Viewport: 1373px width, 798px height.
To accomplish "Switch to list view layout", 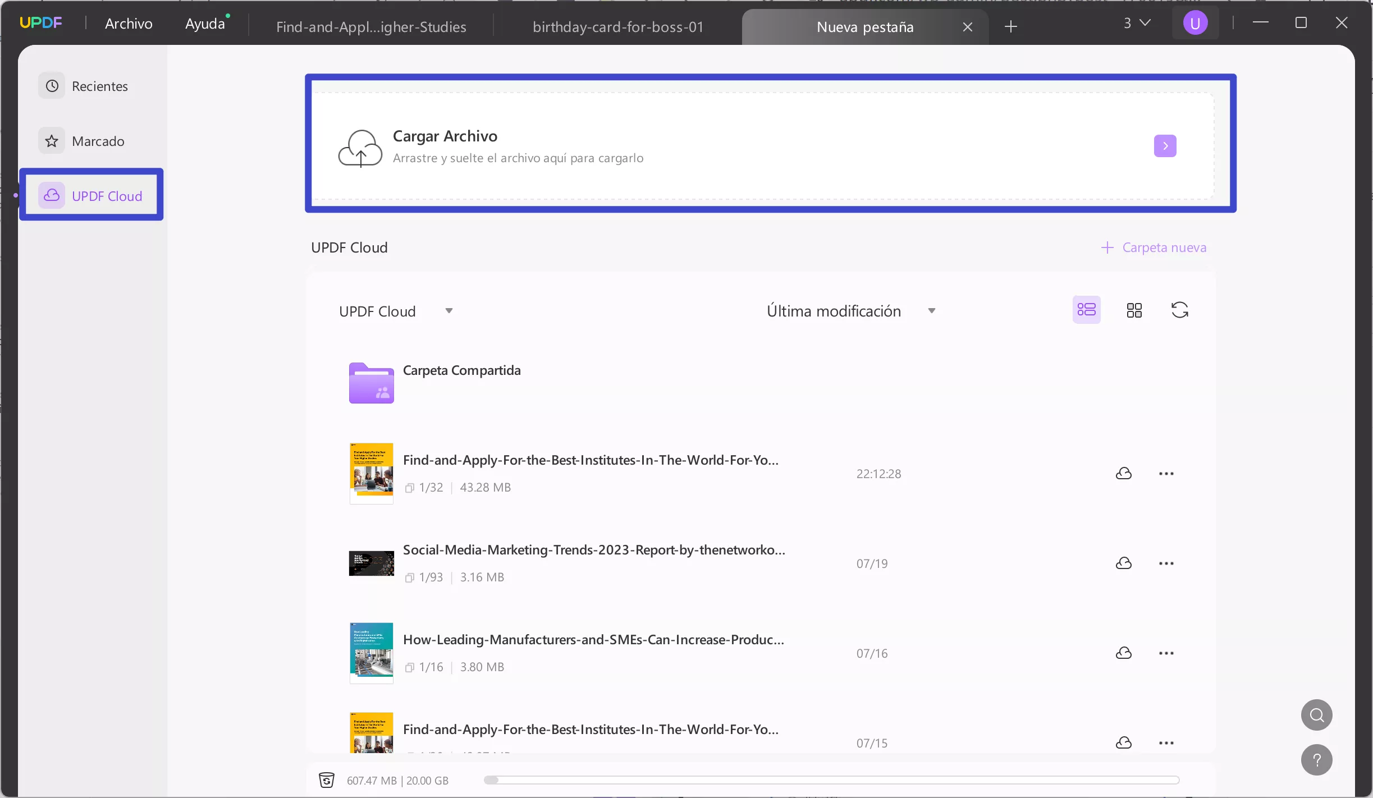I will (x=1087, y=310).
